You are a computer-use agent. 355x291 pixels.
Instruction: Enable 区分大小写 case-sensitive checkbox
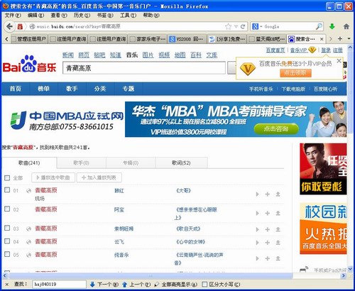point(204,284)
